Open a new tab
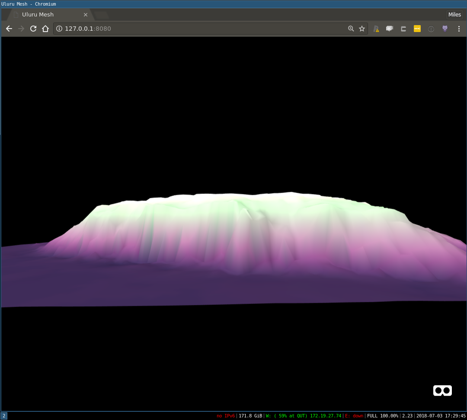The height and width of the screenshot is (420, 467). 102,15
